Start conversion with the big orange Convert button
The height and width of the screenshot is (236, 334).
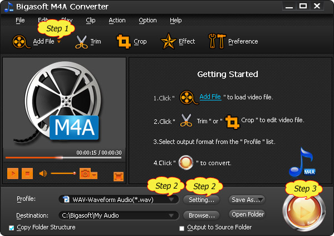click(304, 211)
